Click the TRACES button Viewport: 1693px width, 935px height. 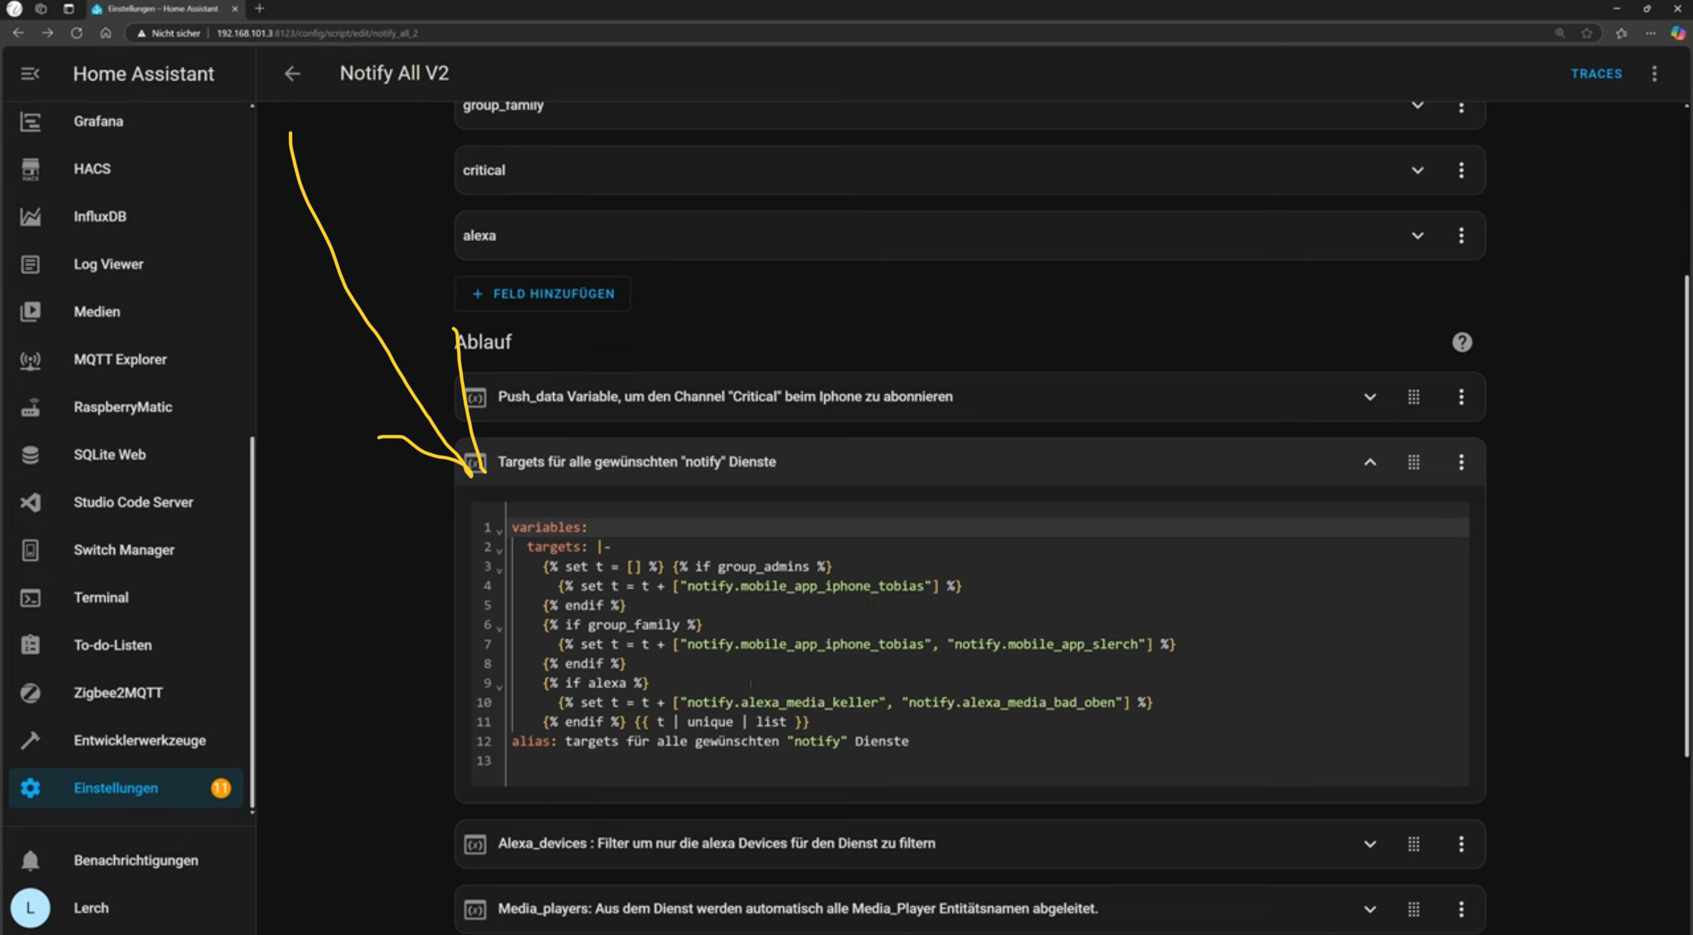click(x=1596, y=74)
